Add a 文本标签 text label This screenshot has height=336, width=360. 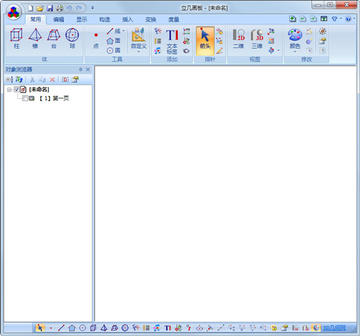pos(172,41)
